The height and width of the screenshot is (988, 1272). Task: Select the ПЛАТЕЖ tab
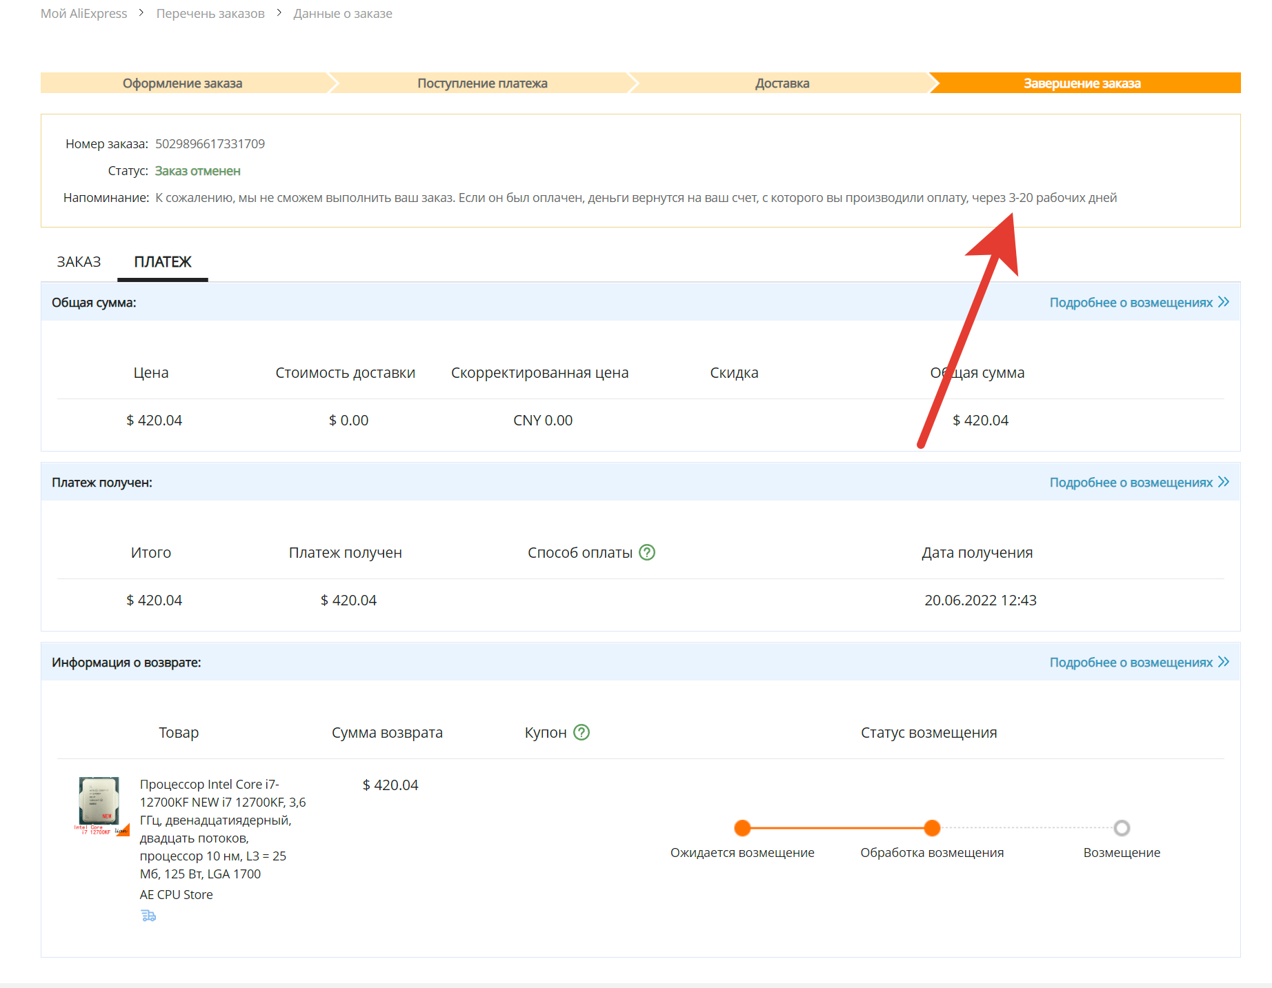coord(163,262)
